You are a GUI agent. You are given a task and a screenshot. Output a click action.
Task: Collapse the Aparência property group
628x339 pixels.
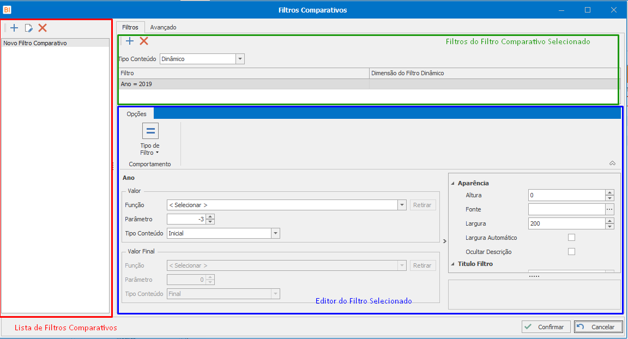tap(453, 183)
